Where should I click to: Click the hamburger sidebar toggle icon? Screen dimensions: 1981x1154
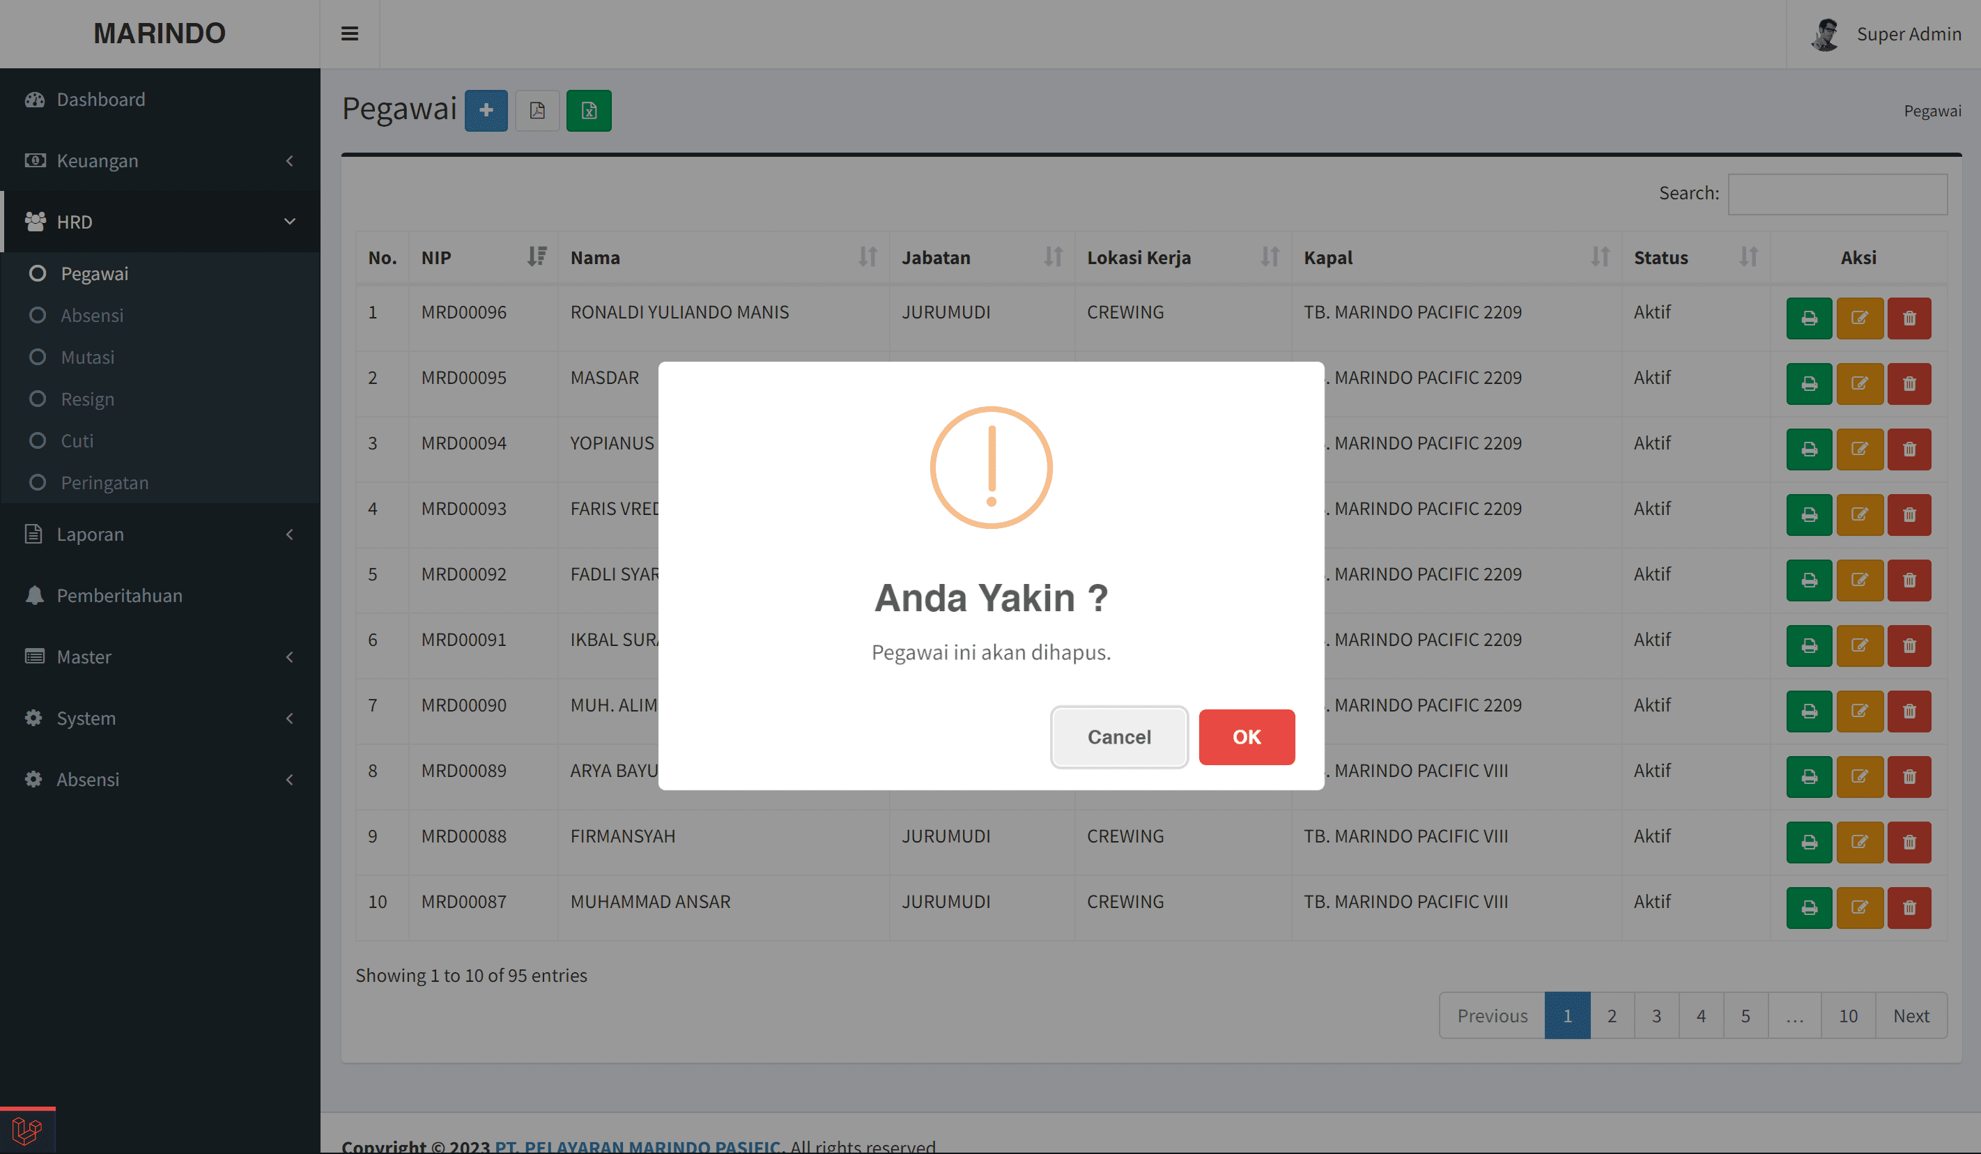pos(350,34)
